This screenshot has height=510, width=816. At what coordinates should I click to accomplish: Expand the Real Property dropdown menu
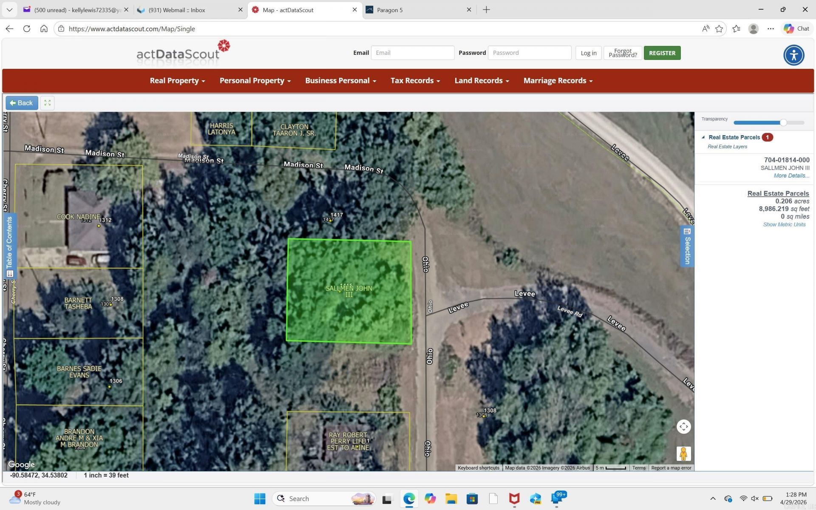[177, 81]
